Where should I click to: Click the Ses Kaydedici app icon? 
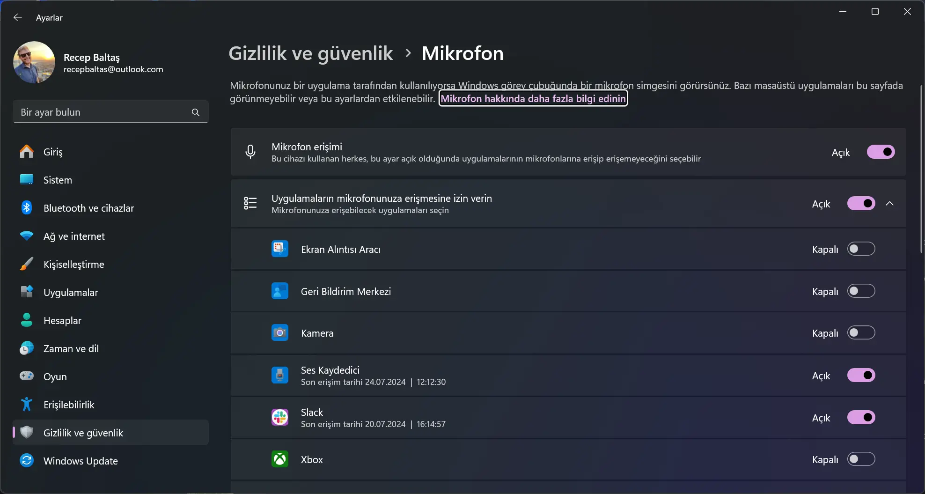point(280,375)
